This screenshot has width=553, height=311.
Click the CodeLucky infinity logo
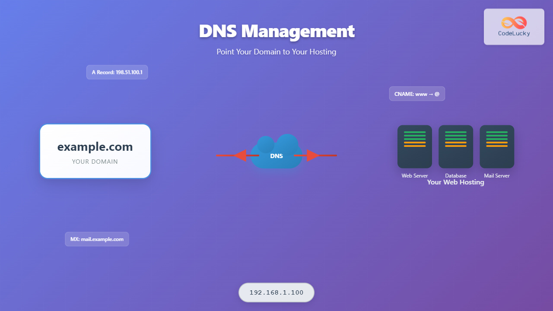(x=514, y=22)
